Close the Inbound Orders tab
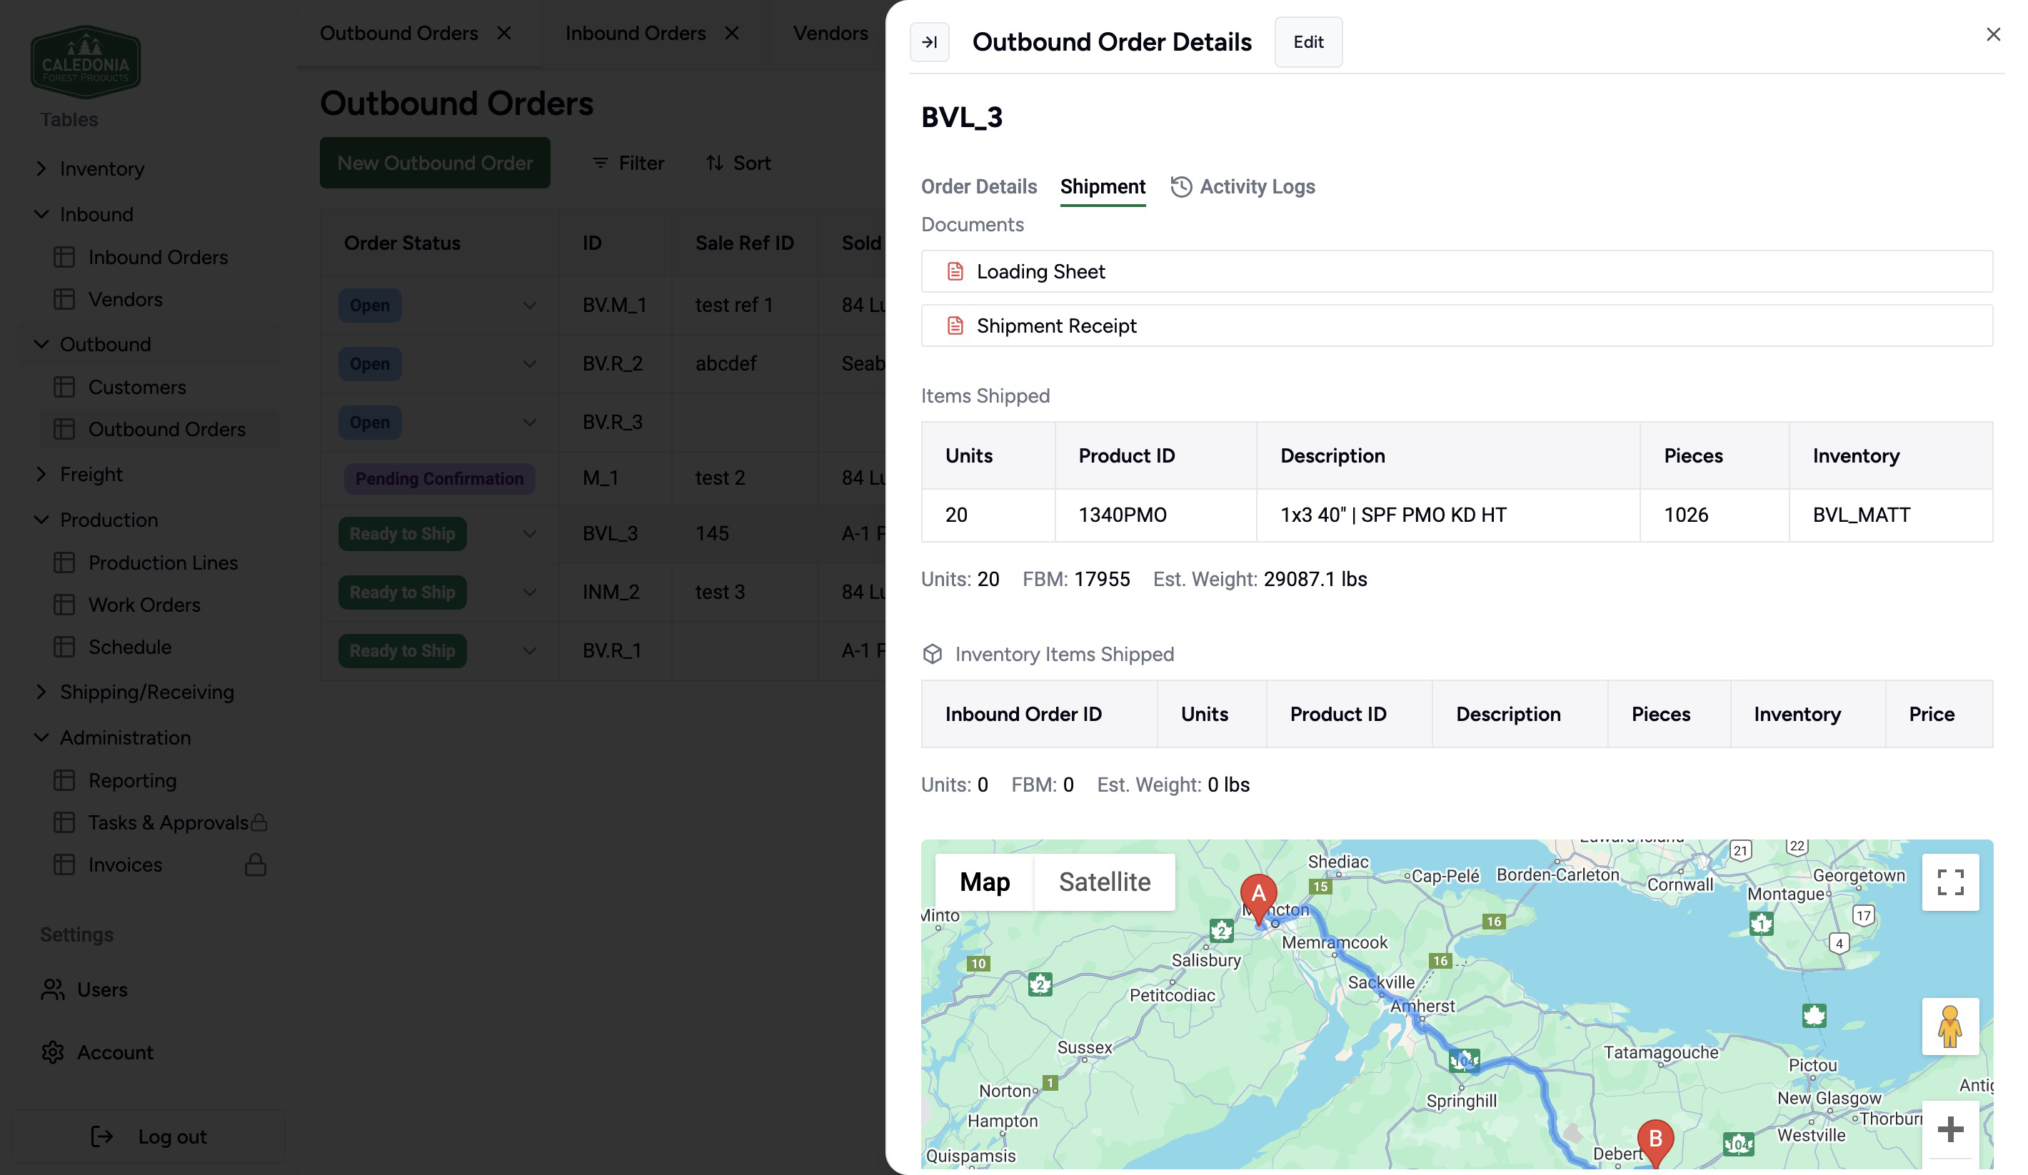 [x=731, y=33]
